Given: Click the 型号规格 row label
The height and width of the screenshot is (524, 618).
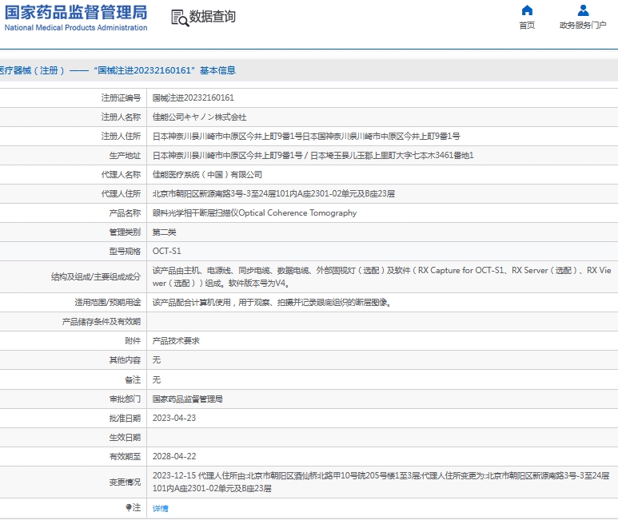Looking at the screenshot, I should pos(125,251).
